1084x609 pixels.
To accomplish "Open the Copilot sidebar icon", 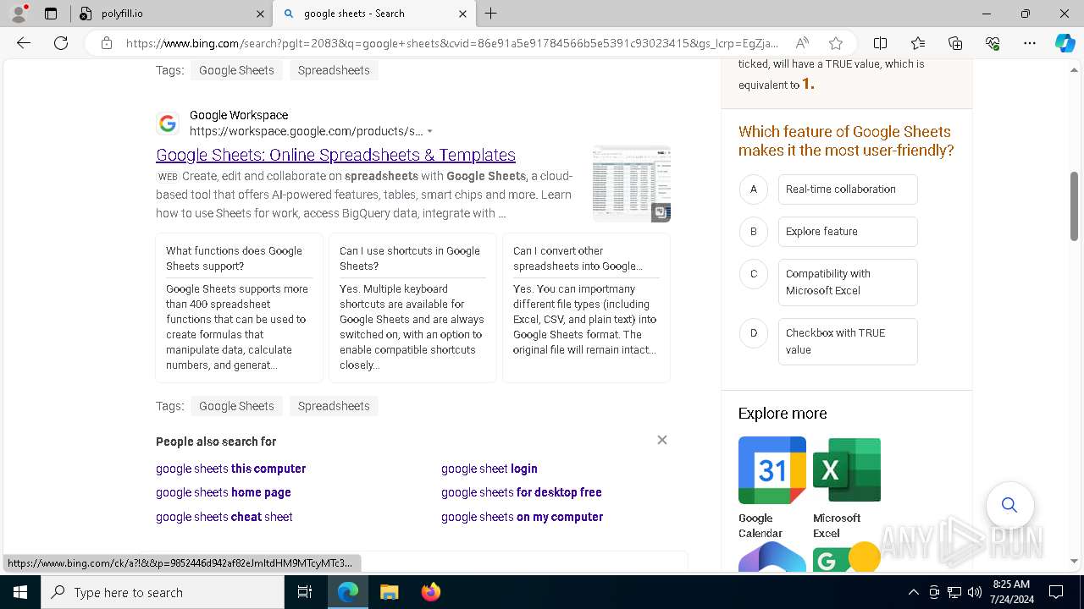I will [1065, 43].
